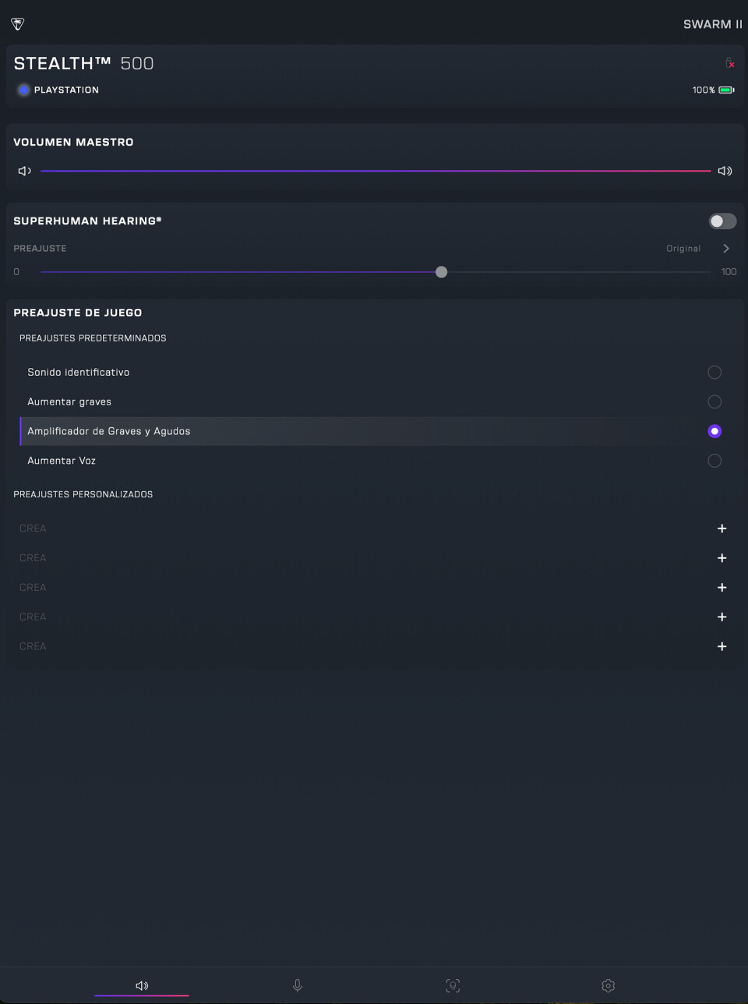
Task: Select the Aumentar Voz radio button
Action: [714, 461]
